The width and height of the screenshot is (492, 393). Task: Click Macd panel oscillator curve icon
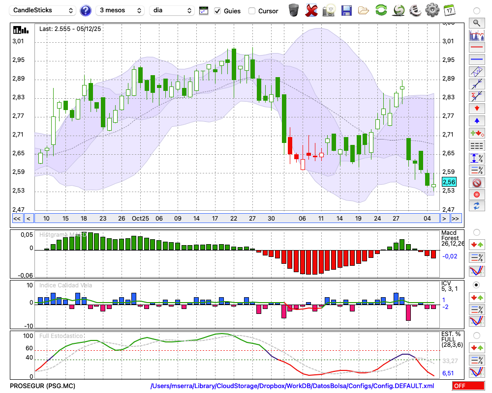[x=477, y=271]
